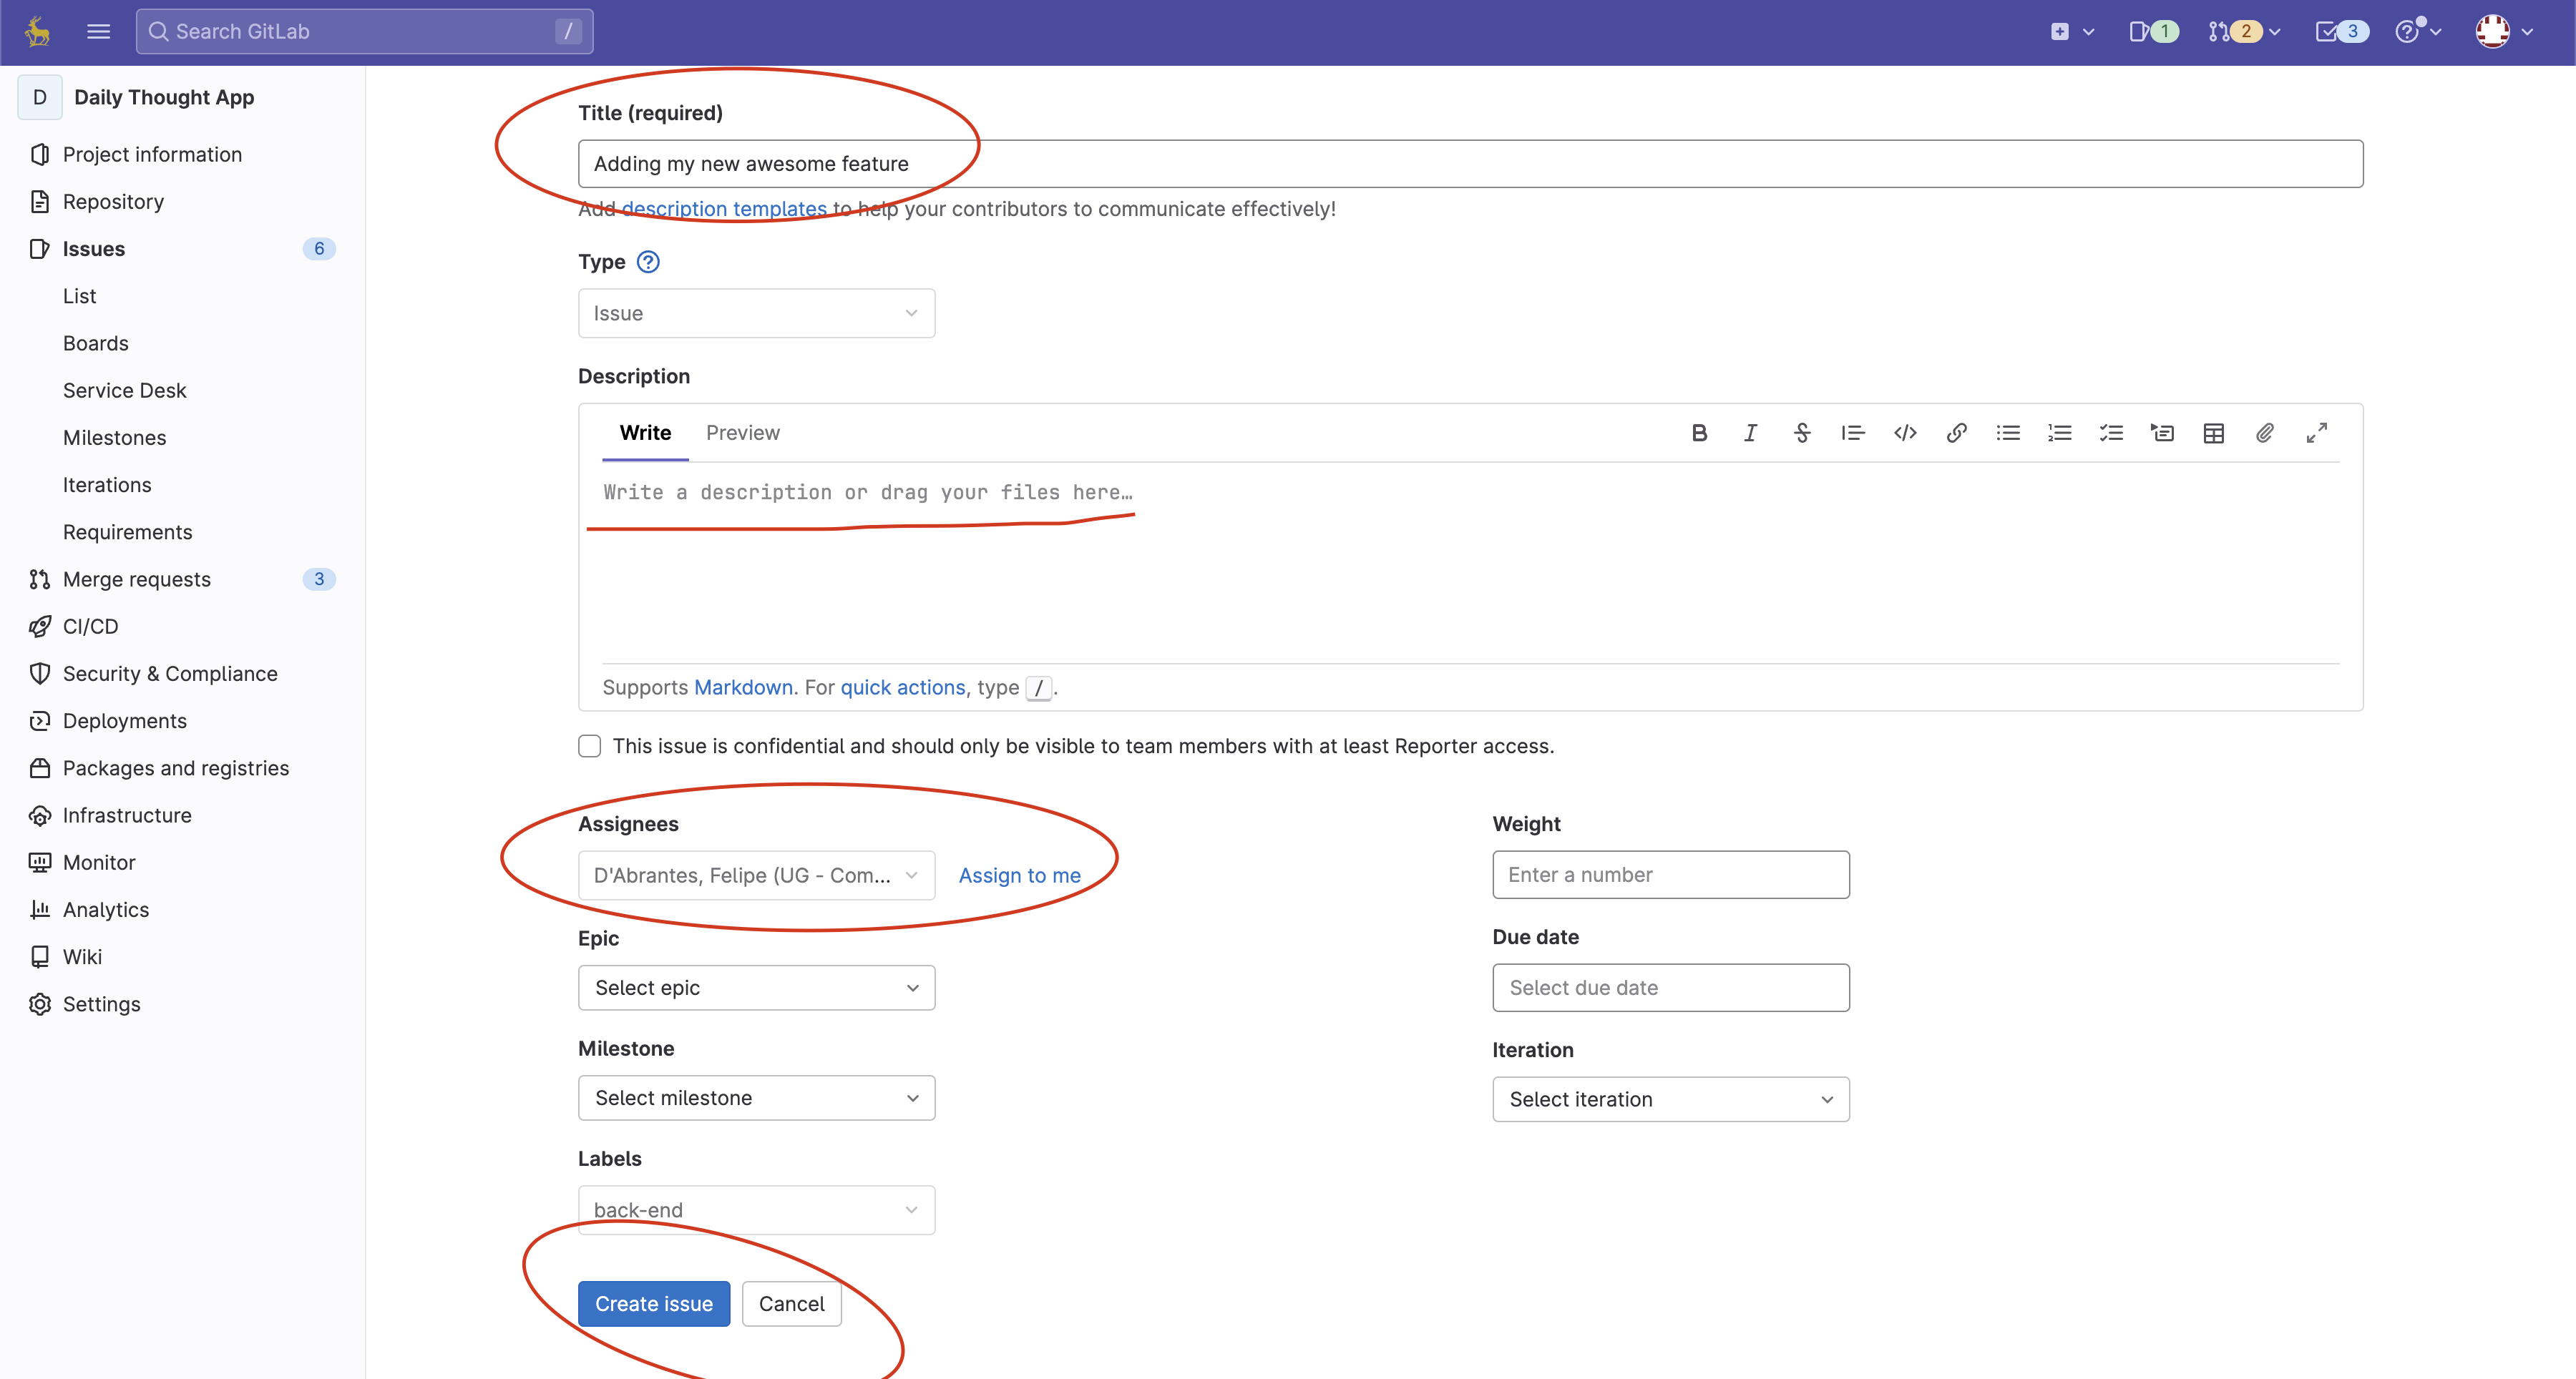This screenshot has height=1379, width=2576.
Task: Open merge requests counter icon
Action: (x=2243, y=31)
